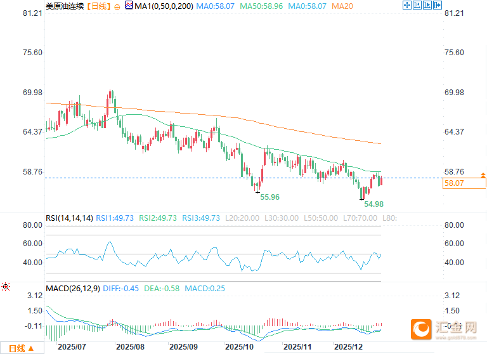This screenshot has width=487, height=354.
Task: Click the orange arrow marker above the 58.07 tag
Action: (x=483, y=175)
